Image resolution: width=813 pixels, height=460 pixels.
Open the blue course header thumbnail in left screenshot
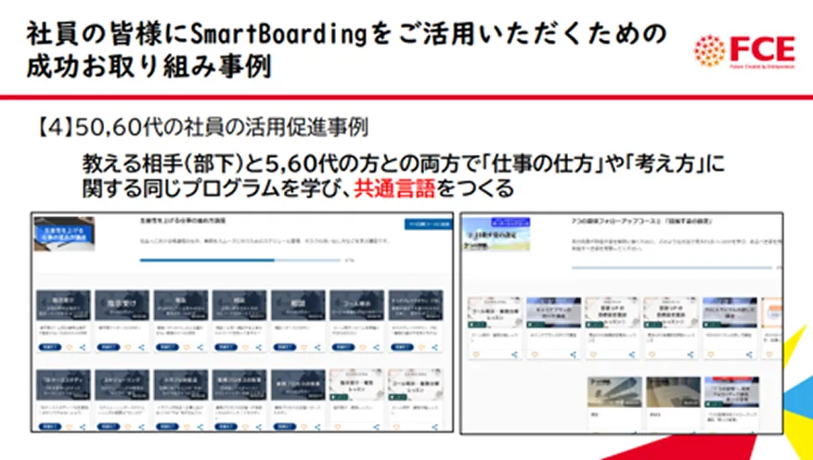point(64,234)
